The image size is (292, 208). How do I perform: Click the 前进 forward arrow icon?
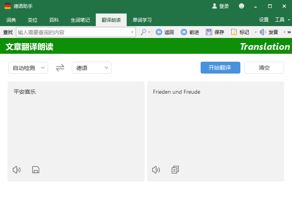click(184, 32)
